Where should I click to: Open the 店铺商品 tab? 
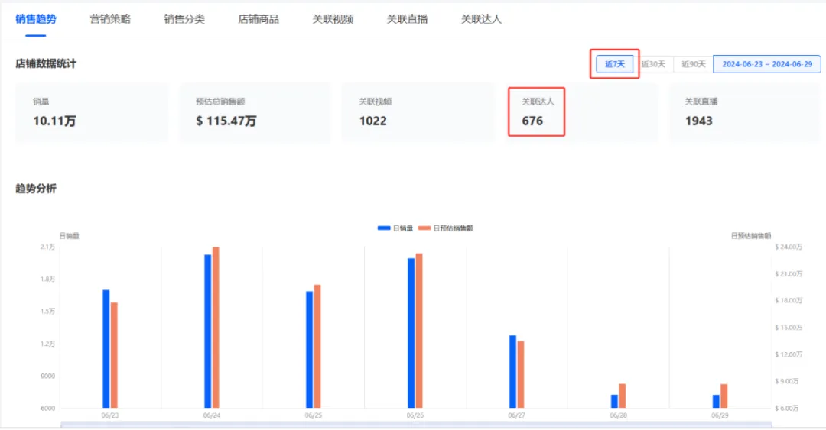click(x=259, y=19)
